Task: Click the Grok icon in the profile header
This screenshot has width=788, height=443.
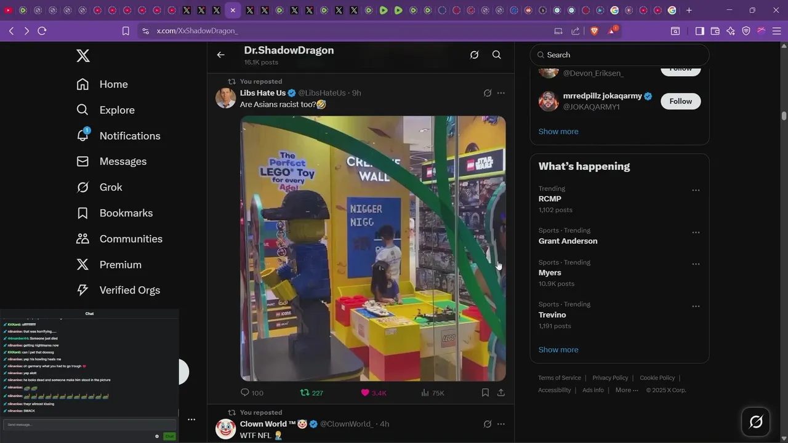Action: 474,55
